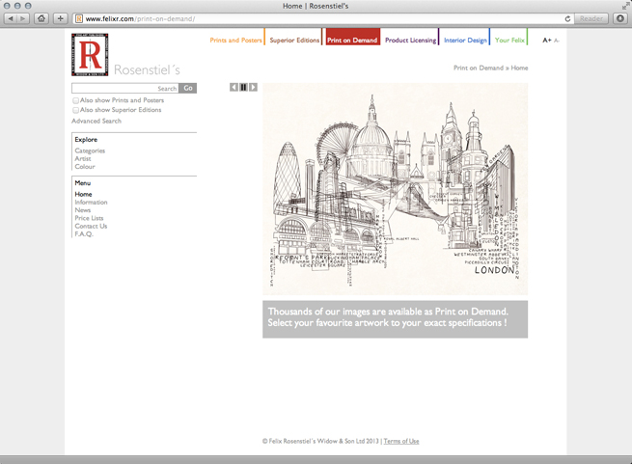Decrease font size with A-
This screenshot has width=632, height=464.
tap(556, 41)
